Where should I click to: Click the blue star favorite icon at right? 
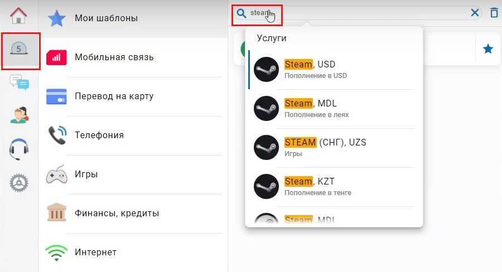pyautogui.click(x=488, y=49)
